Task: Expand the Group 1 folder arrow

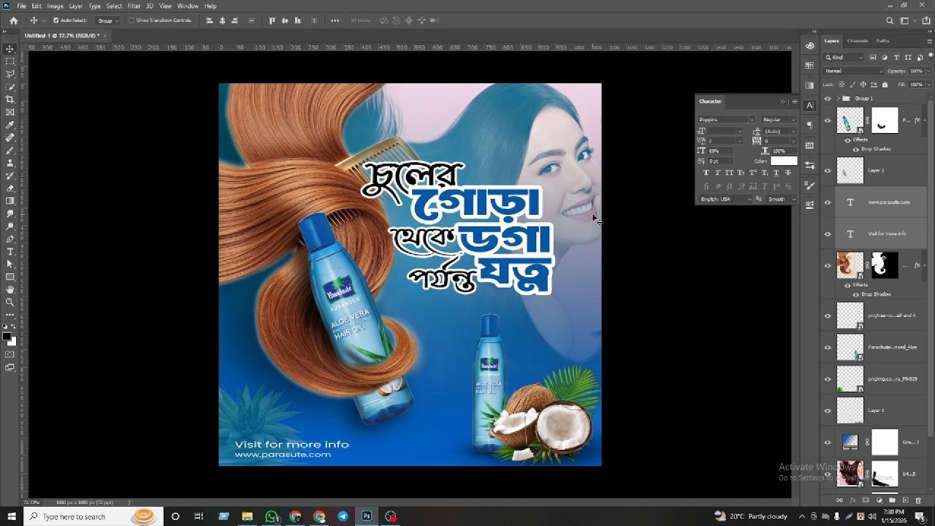Action: coord(838,99)
